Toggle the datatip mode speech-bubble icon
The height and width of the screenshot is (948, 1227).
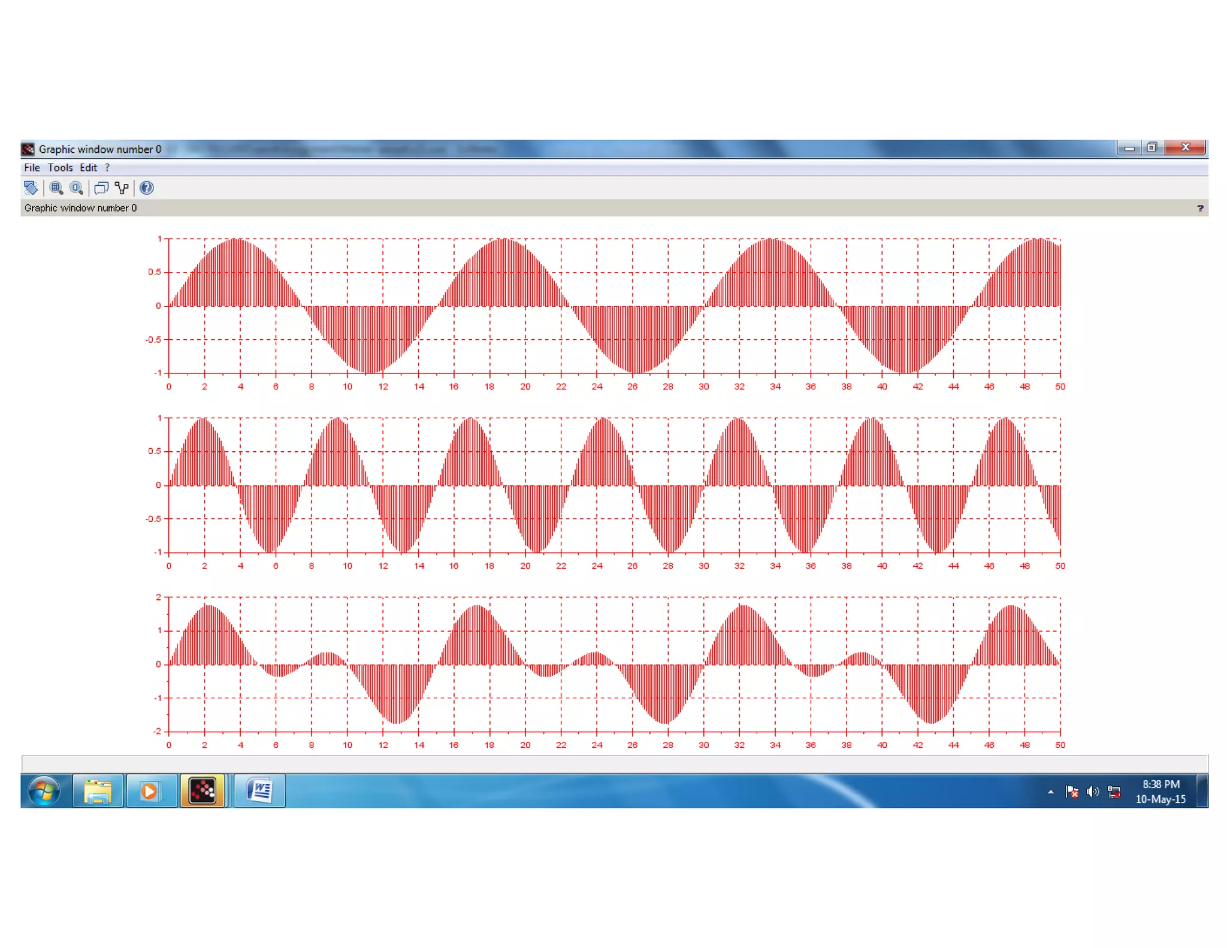[101, 188]
